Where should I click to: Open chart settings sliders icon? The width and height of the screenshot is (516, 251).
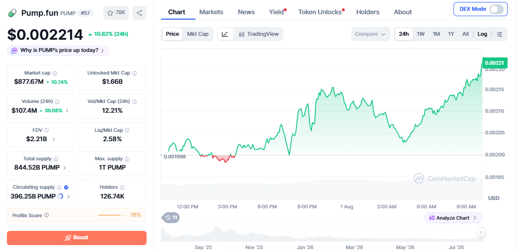500,34
